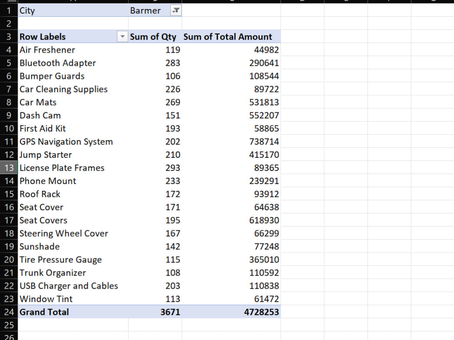Select the Row Labels header cell
The image size is (454, 340).
(x=73, y=37)
